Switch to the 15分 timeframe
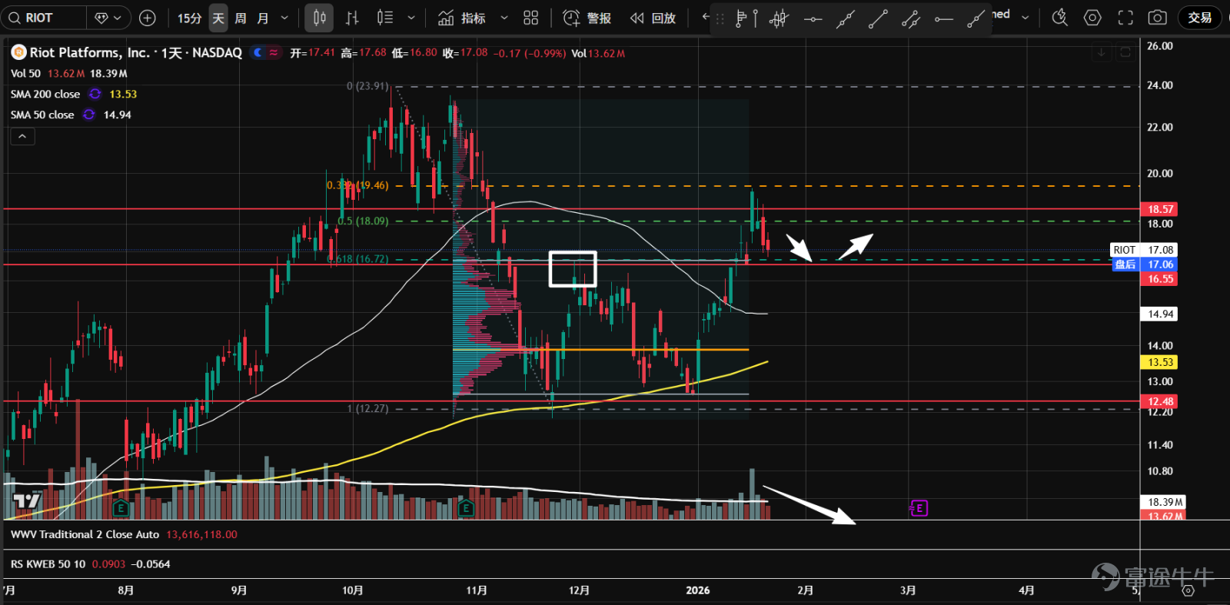 point(189,18)
